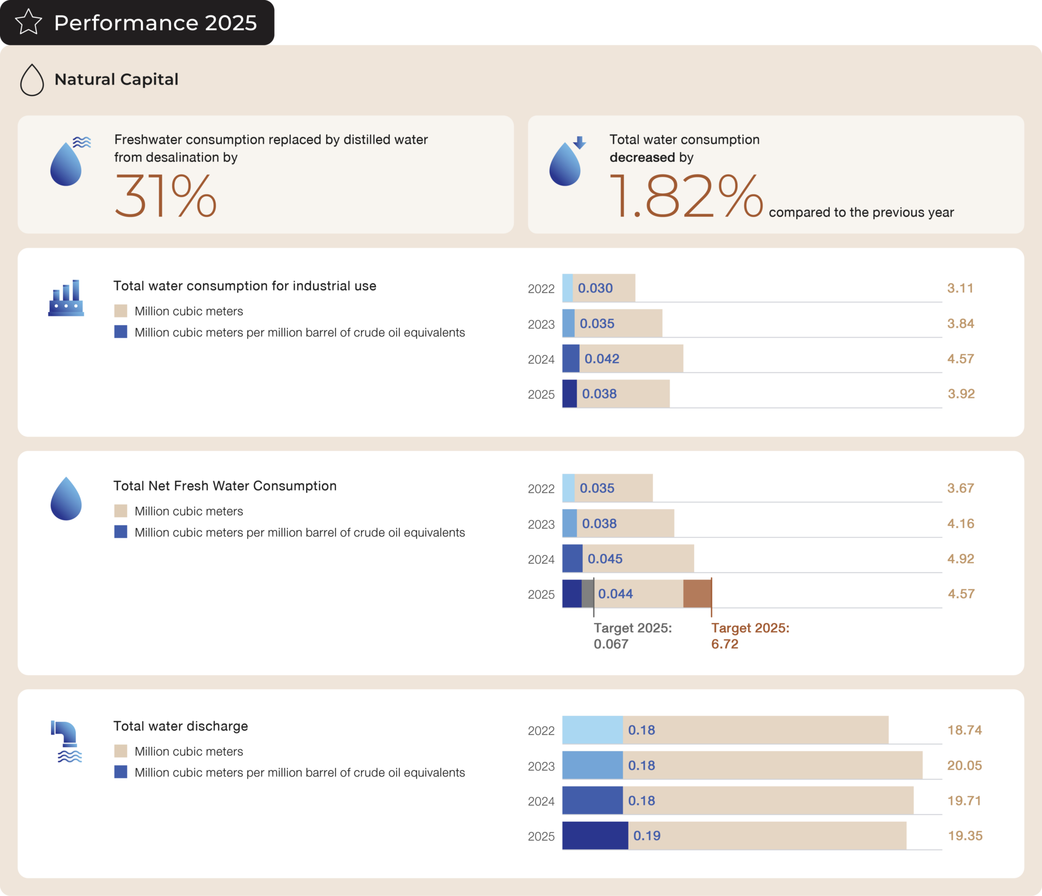Click the 31% freshwater replacement figure
The width and height of the screenshot is (1042, 896).
click(x=166, y=196)
